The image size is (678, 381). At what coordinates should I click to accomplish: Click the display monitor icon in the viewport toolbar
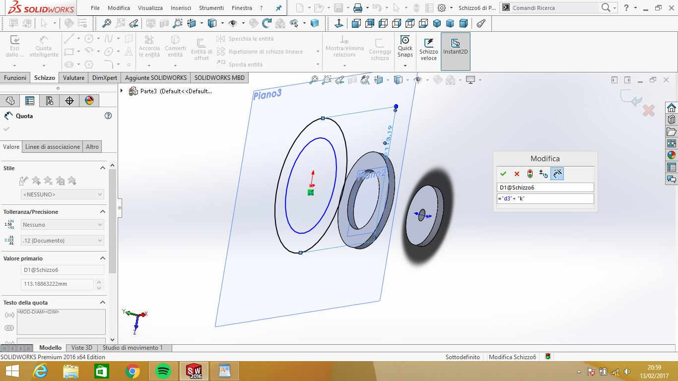coord(471,80)
